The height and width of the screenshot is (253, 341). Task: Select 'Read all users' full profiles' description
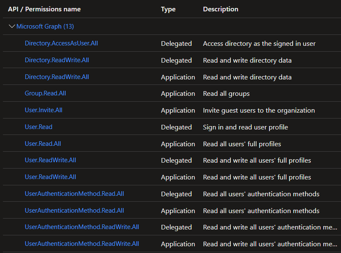click(242, 144)
